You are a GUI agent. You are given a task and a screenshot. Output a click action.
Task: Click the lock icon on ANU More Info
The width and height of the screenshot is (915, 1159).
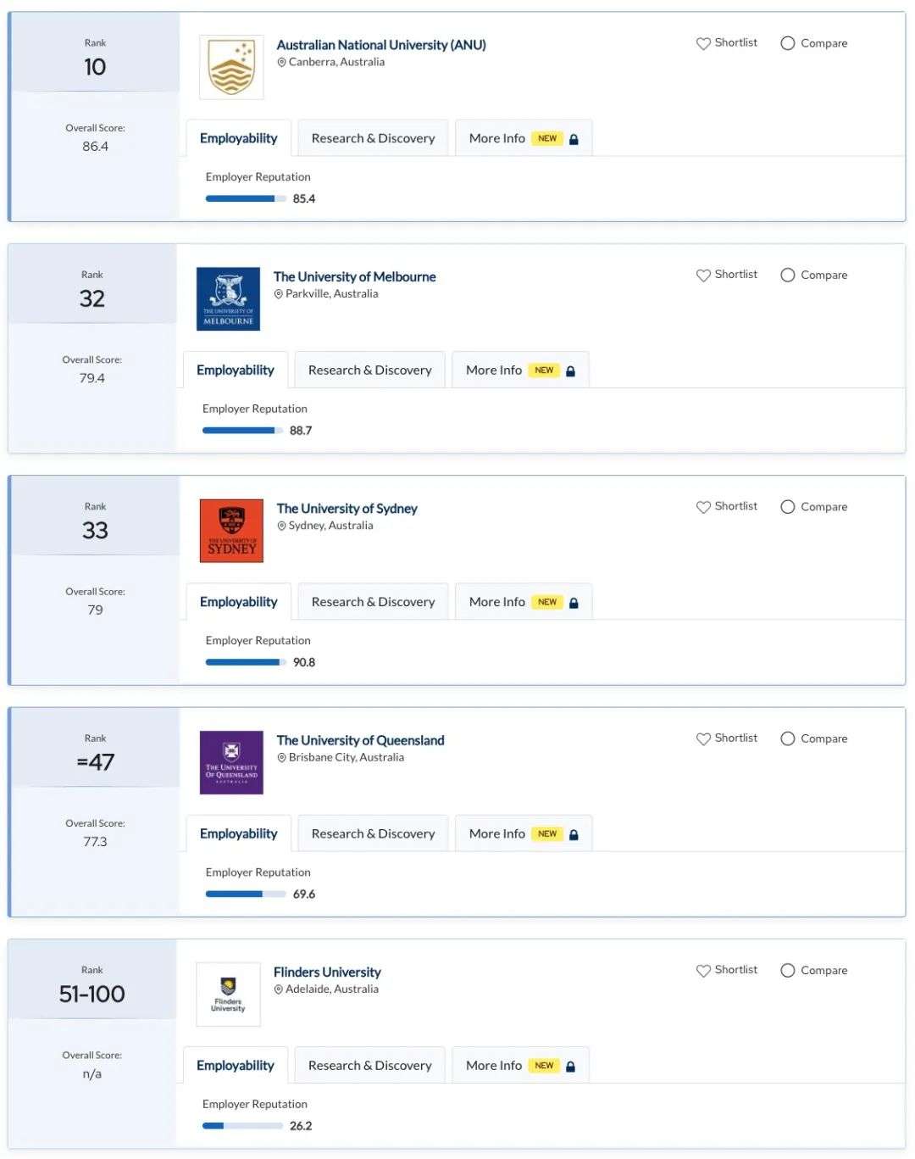574,139
